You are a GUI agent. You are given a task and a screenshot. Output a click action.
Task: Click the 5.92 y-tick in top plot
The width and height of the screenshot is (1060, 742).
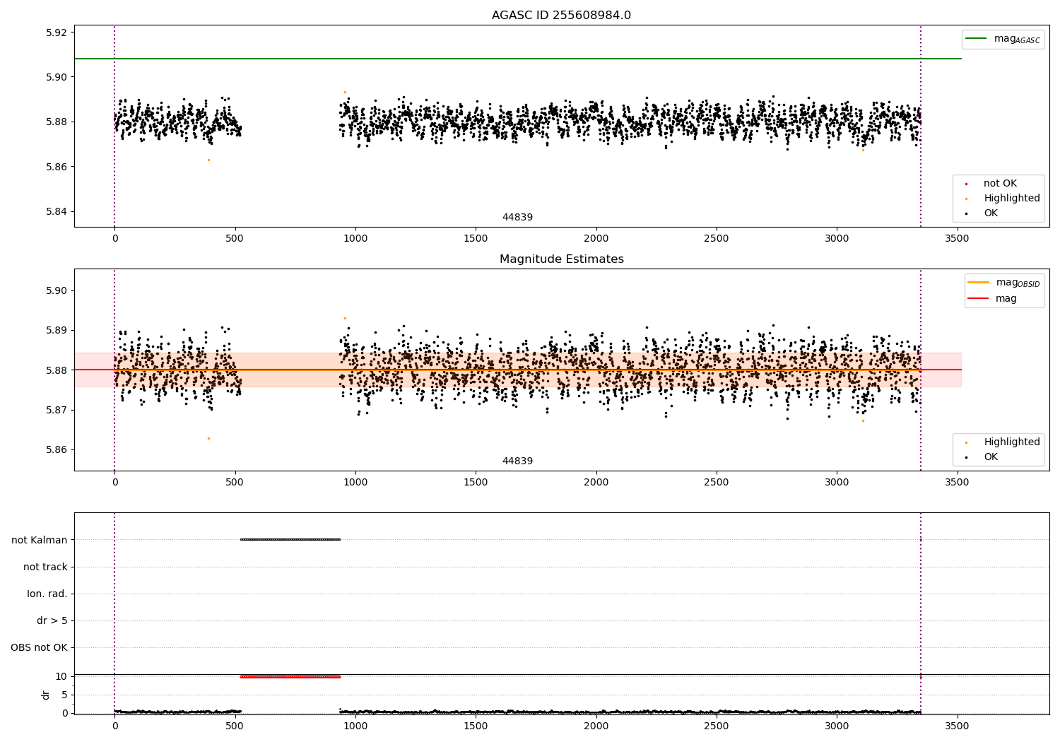pos(56,33)
